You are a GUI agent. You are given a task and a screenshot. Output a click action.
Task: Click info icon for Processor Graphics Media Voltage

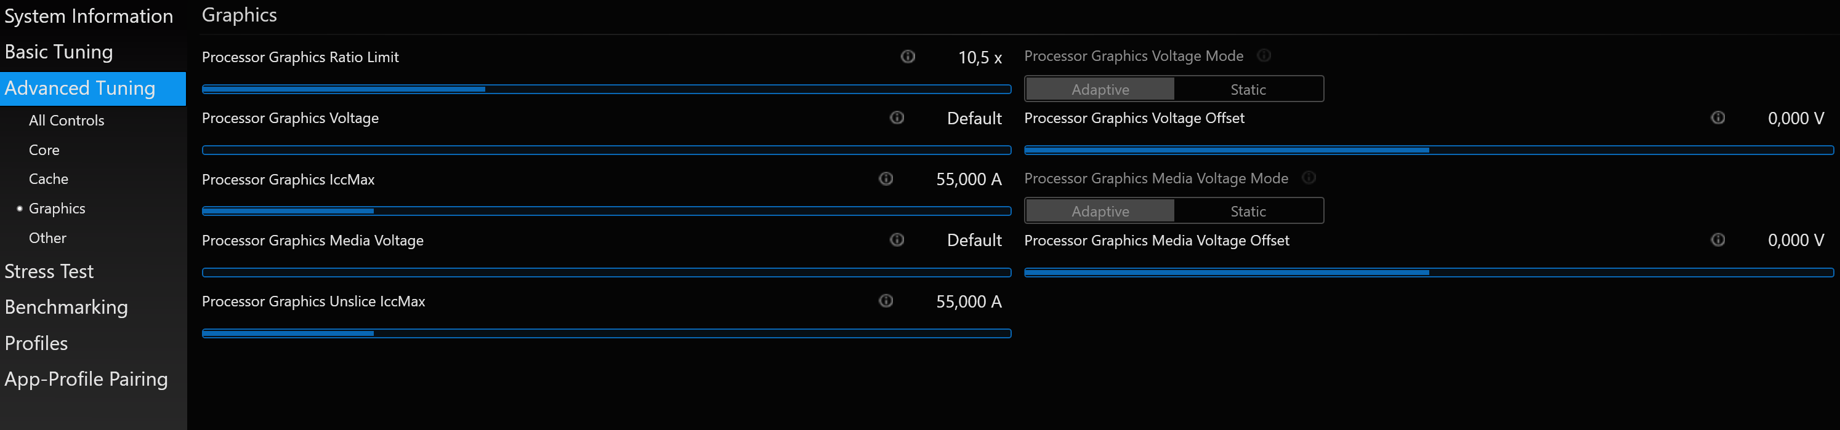897,239
